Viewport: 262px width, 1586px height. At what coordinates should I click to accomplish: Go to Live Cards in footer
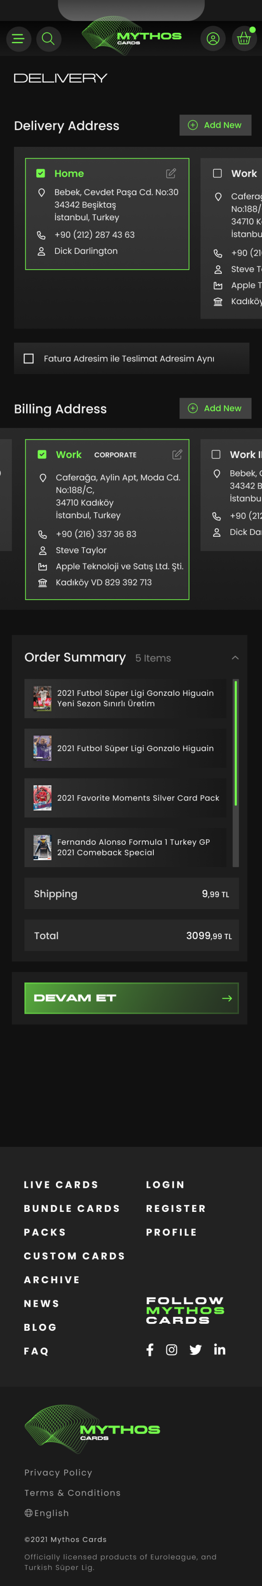61,1184
